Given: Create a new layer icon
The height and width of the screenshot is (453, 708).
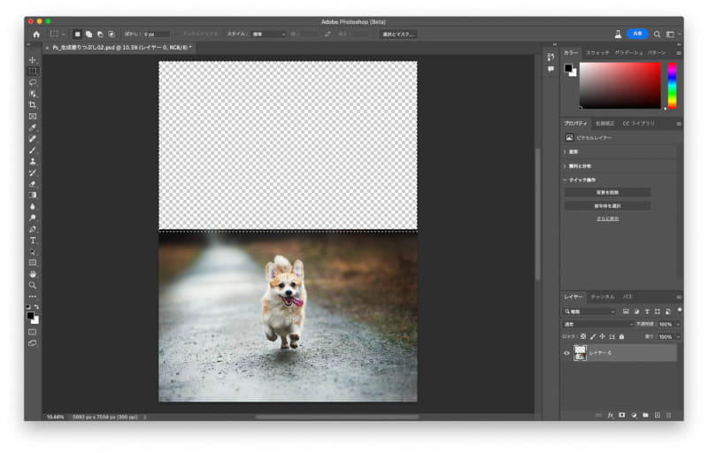Looking at the screenshot, I should (657, 415).
